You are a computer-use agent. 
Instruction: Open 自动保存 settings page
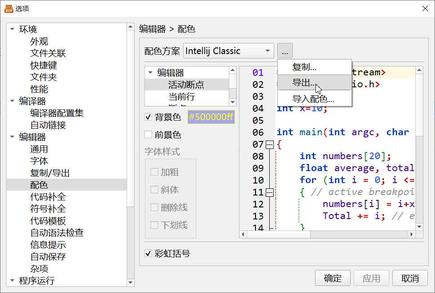pos(48,257)
